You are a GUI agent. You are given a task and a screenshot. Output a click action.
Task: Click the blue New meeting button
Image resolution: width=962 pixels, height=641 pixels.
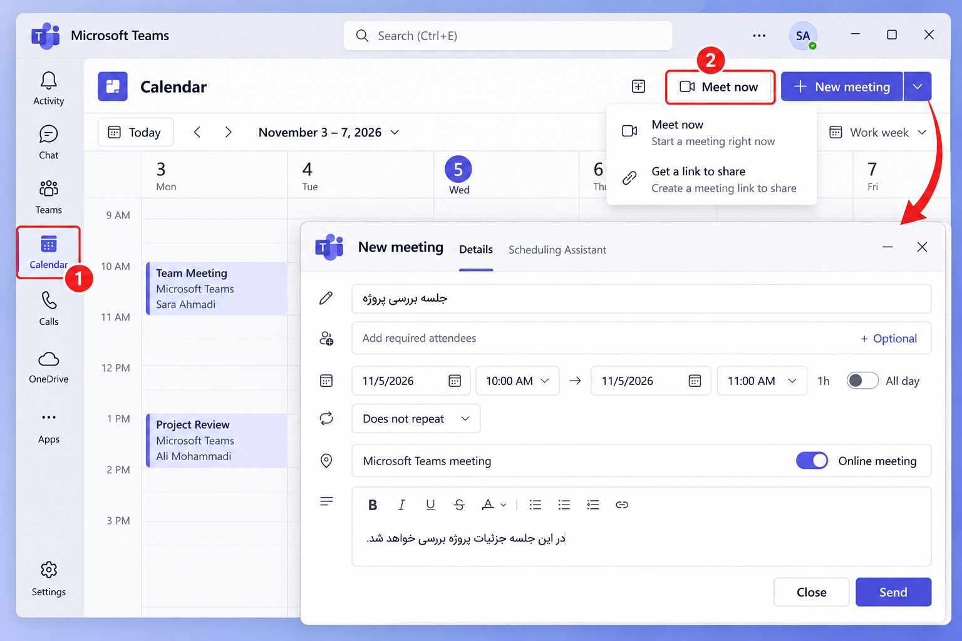842,86
